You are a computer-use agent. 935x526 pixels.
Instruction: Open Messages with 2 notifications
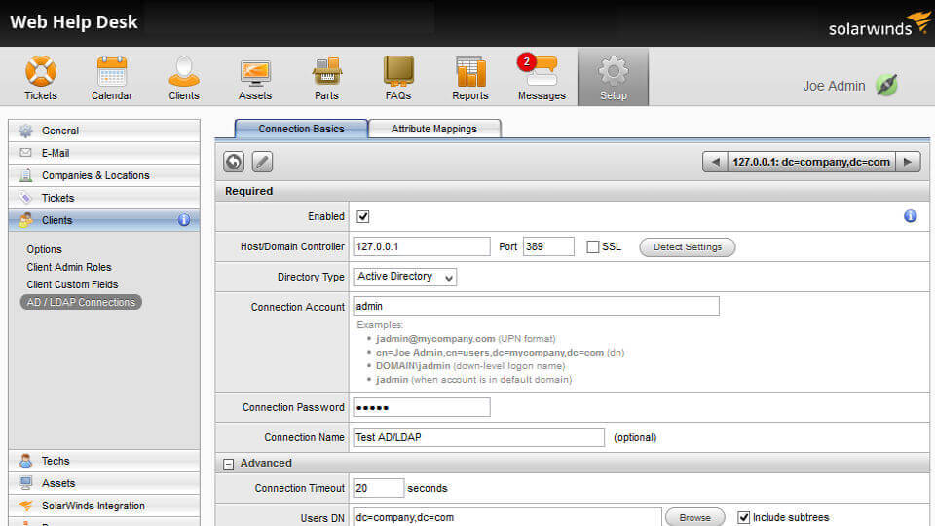tap(542, 78)
